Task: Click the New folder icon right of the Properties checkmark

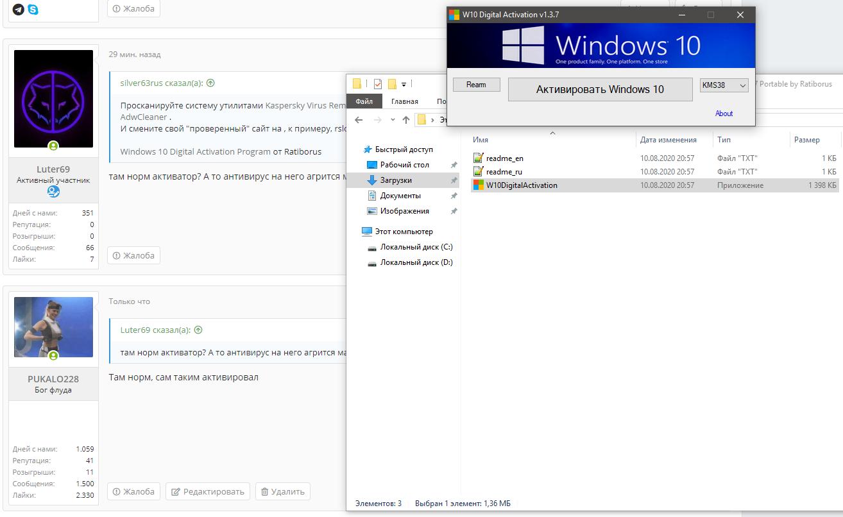Action: click(392, 84)
